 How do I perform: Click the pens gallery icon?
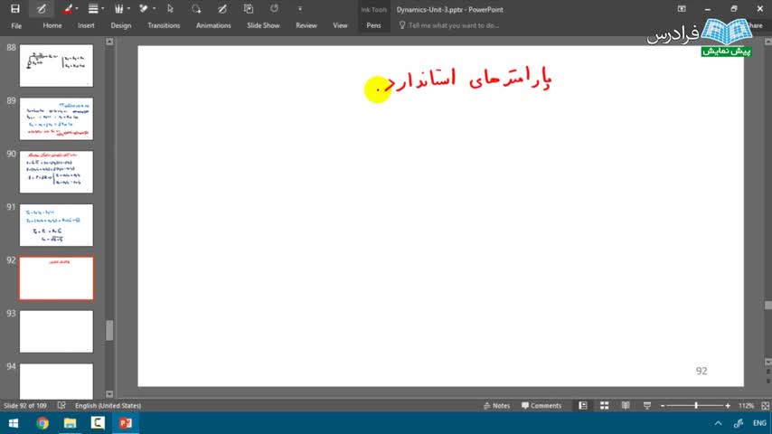[118, 9]
